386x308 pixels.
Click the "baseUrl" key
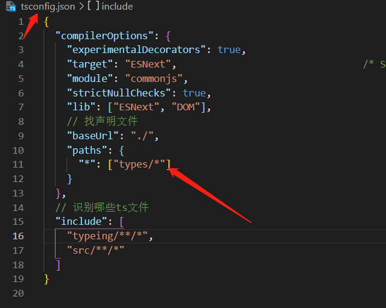point(93,136)
